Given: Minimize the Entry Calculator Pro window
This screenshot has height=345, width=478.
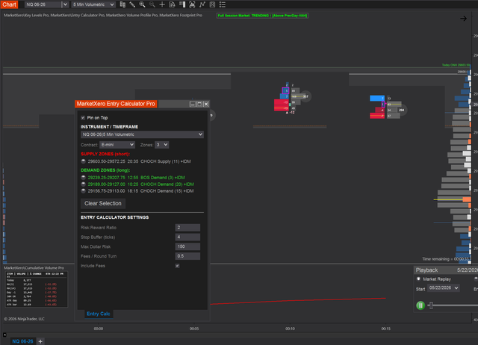Looking at the screenshot, I should (193, 104).
